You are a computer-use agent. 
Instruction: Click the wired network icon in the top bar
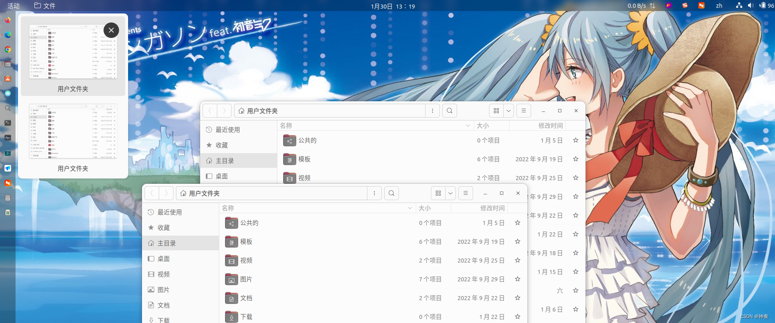[x=739, y=5]
